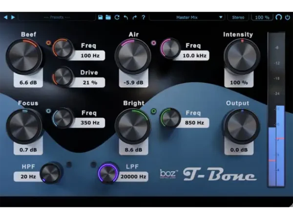Load the next preset with right arrow
293x219 pixels.
(13, 18)
